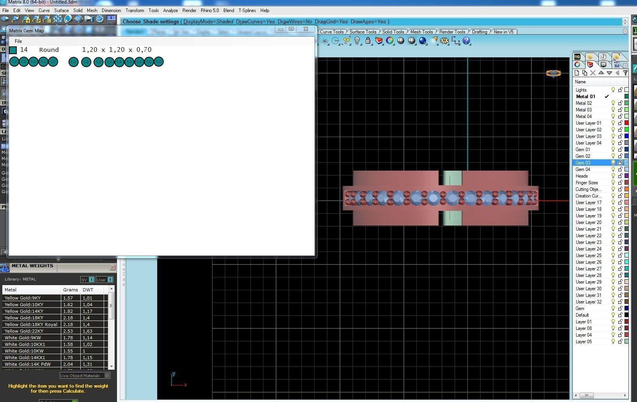Click teal gem color square in Gem Map
The image size is (637, 402).
pyautogui.click(x=13, y=50)
